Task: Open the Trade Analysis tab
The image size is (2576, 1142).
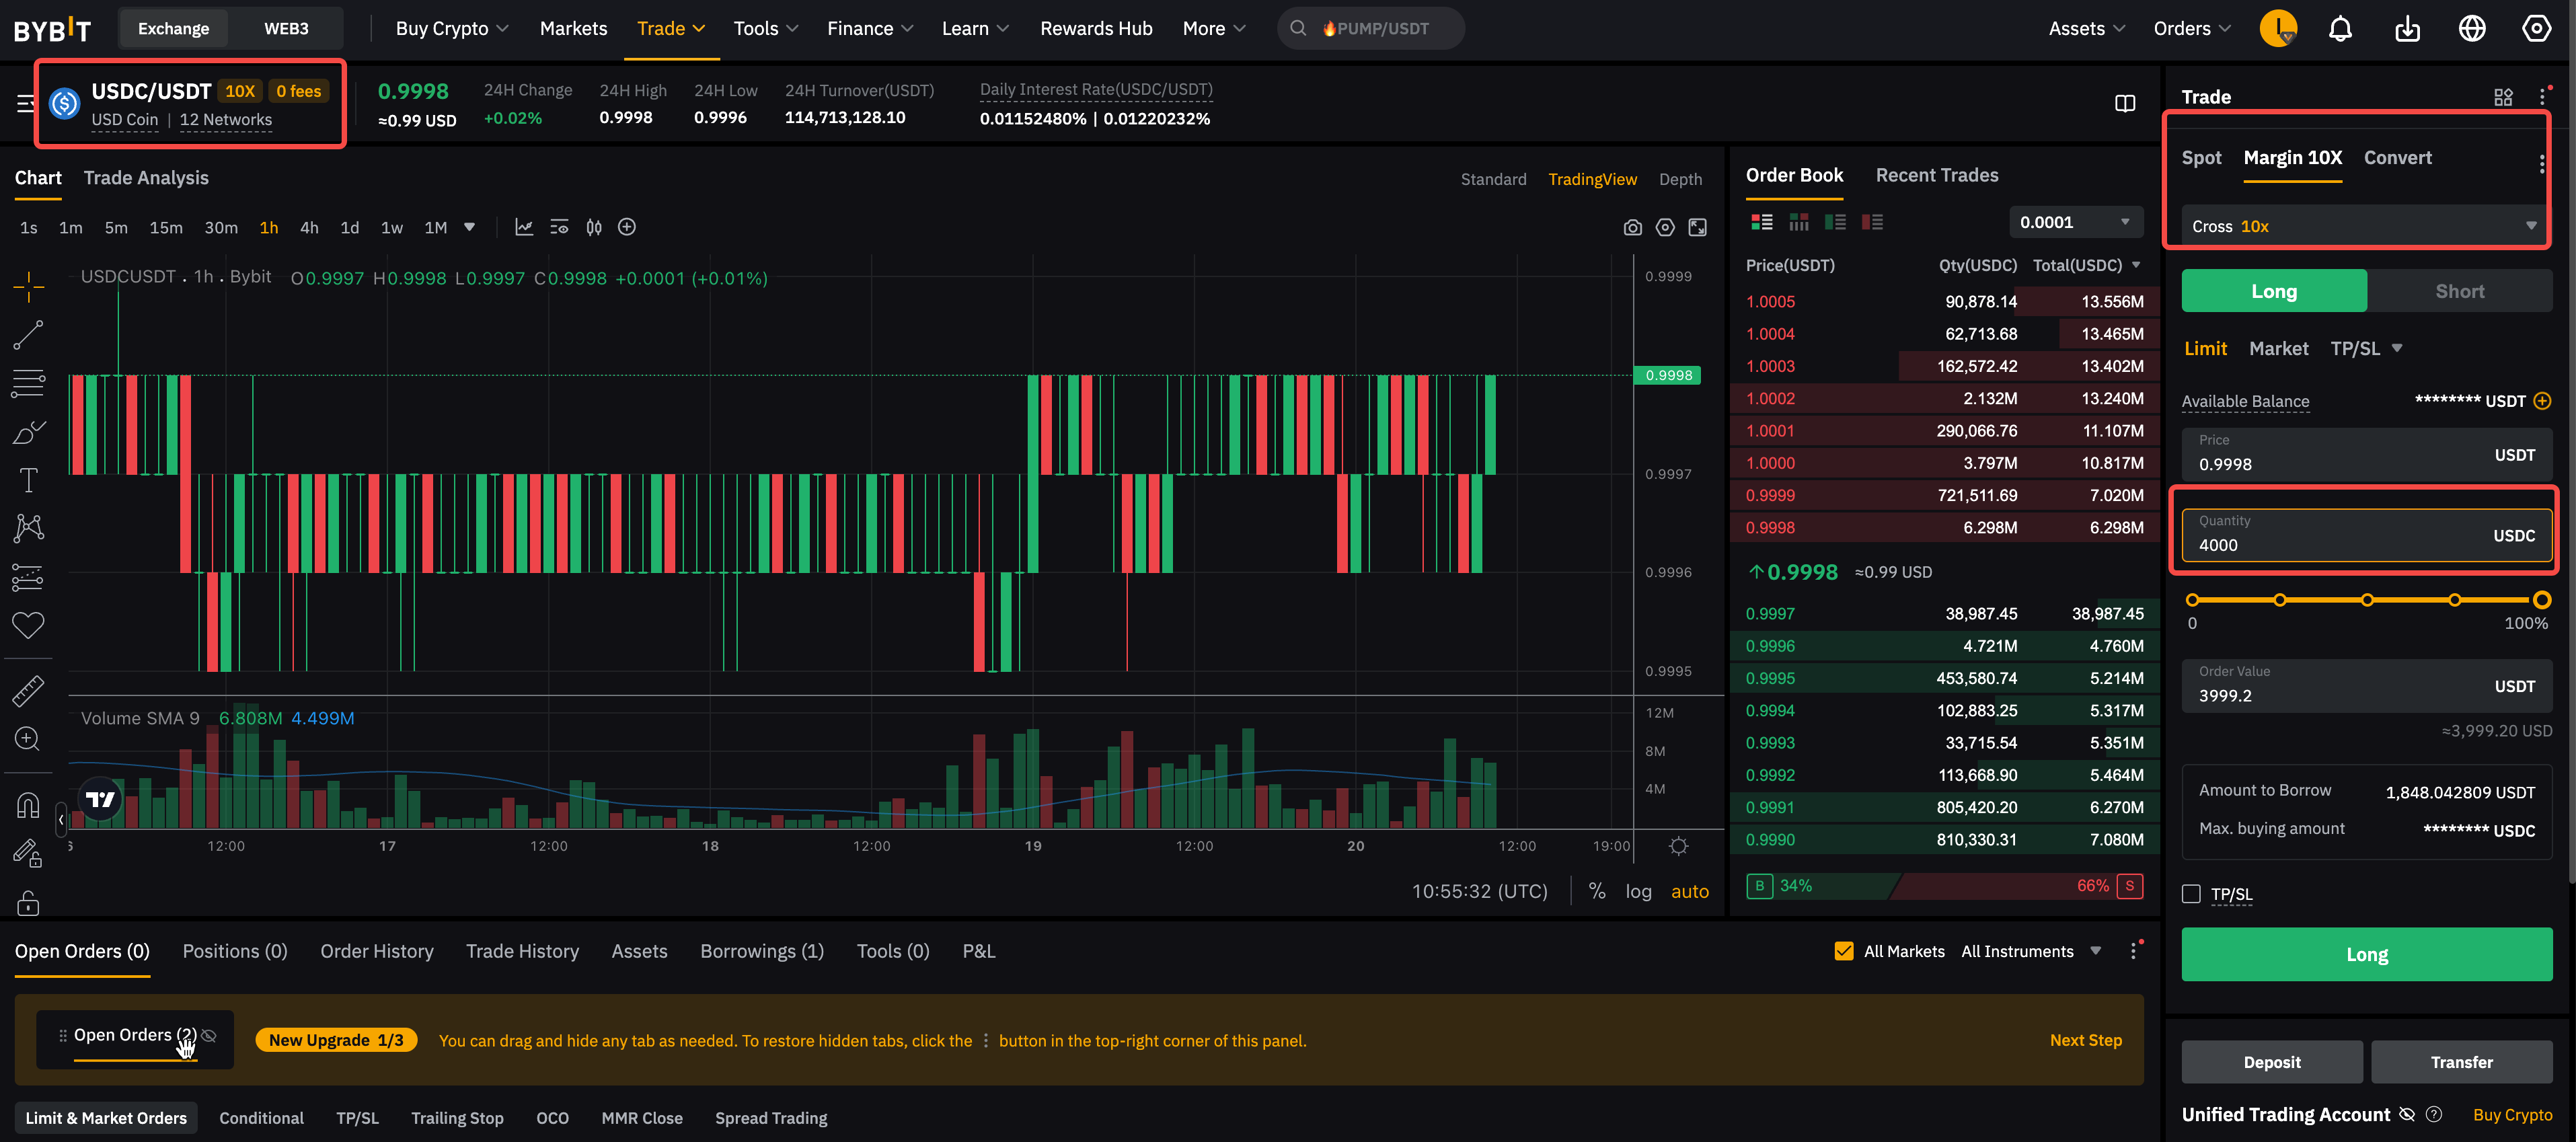Action: 146,178
